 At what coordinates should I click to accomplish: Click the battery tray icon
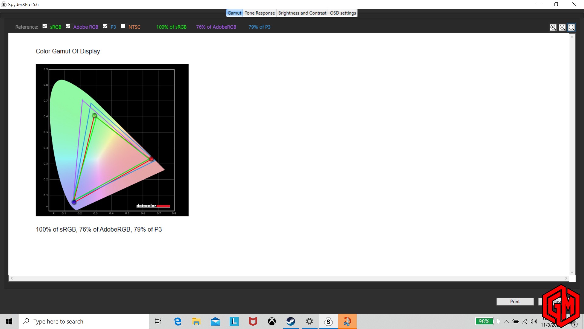point(516,321)
